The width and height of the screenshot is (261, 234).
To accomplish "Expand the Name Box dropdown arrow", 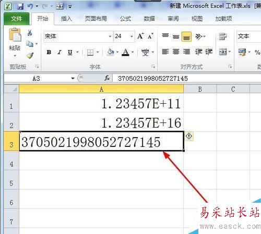I will (x=73, y=78).
